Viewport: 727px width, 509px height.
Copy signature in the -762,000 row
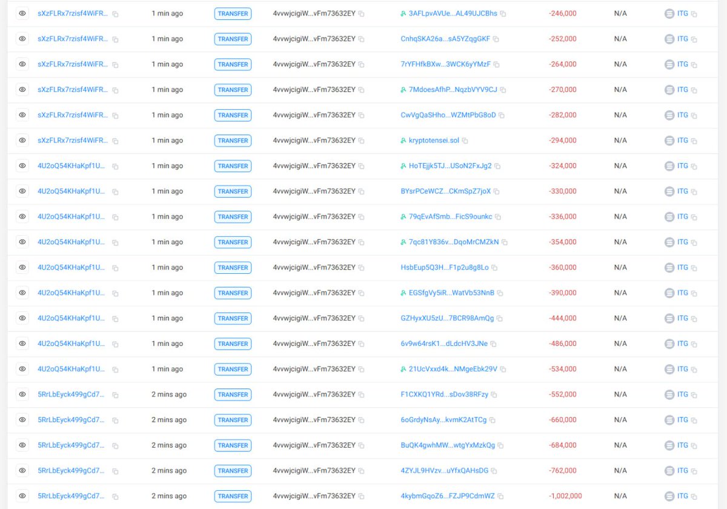tap(115, 471)
